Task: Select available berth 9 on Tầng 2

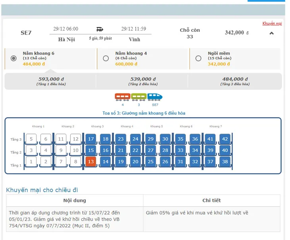Action: pos(61,150)
